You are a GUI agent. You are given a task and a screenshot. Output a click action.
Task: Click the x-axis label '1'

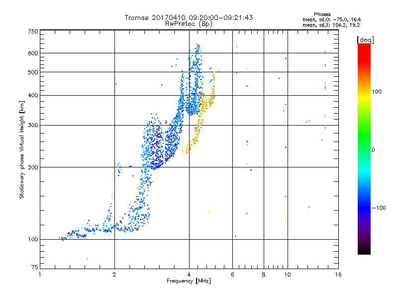click(40, 275)
